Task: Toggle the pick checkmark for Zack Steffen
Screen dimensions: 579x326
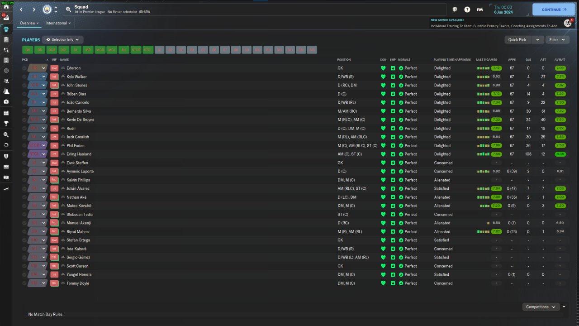Action: (x=24, y=163)
